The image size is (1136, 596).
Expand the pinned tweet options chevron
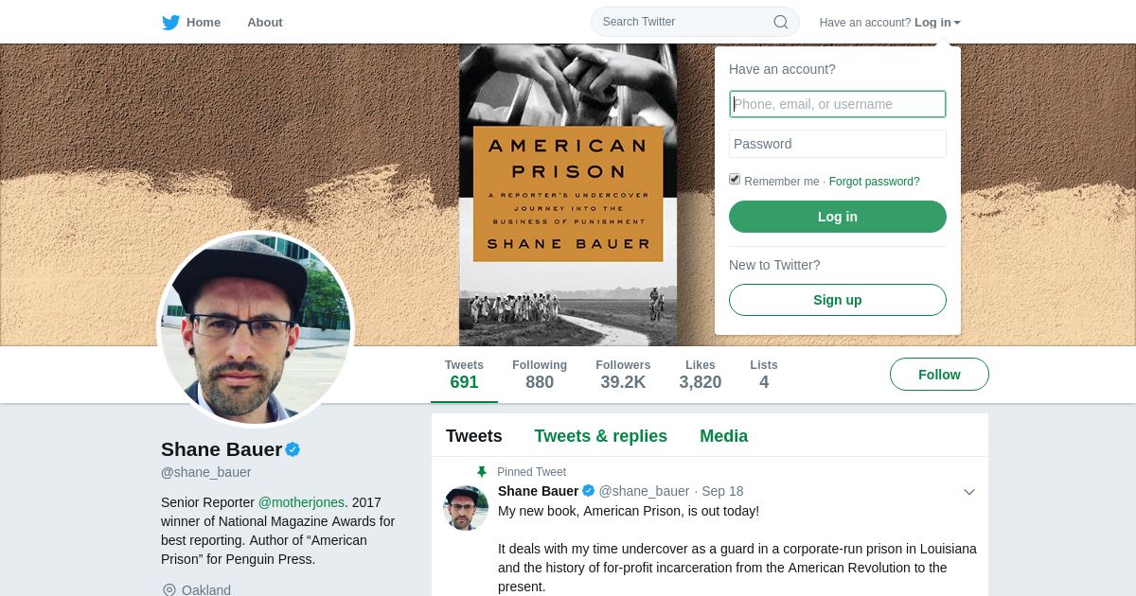point(969,492)
